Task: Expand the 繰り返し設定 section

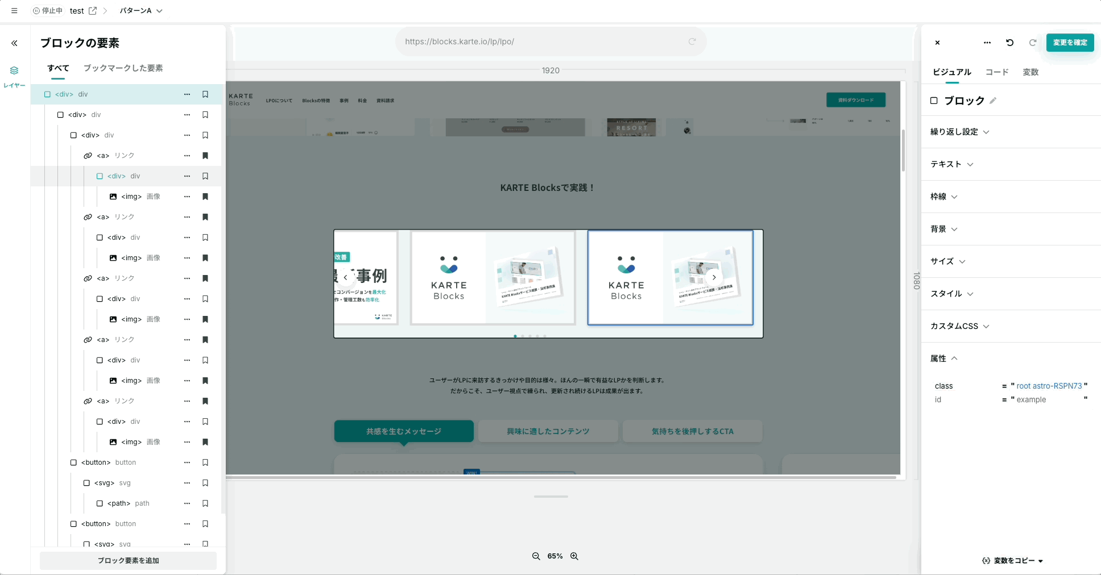Action: [x=960, y=132]
